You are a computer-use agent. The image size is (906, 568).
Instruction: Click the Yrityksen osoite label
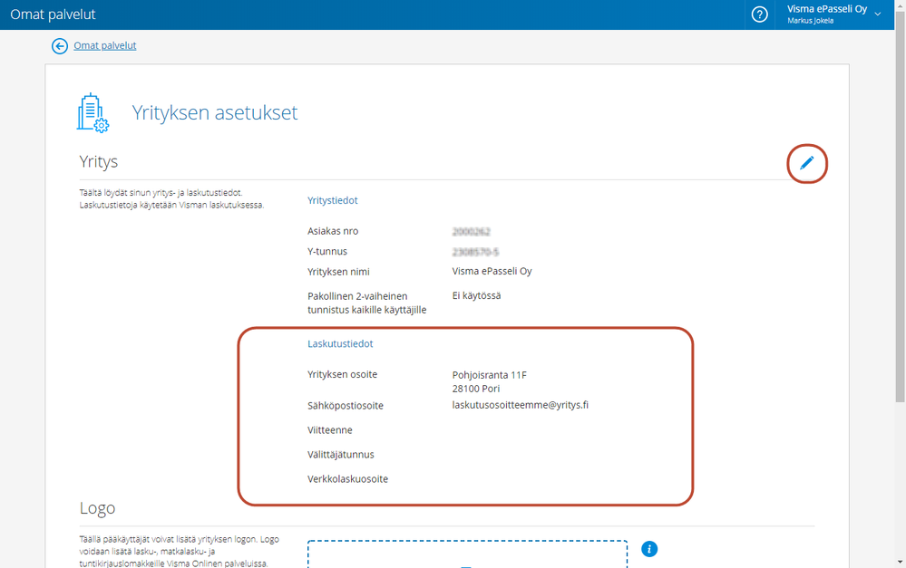342,374
